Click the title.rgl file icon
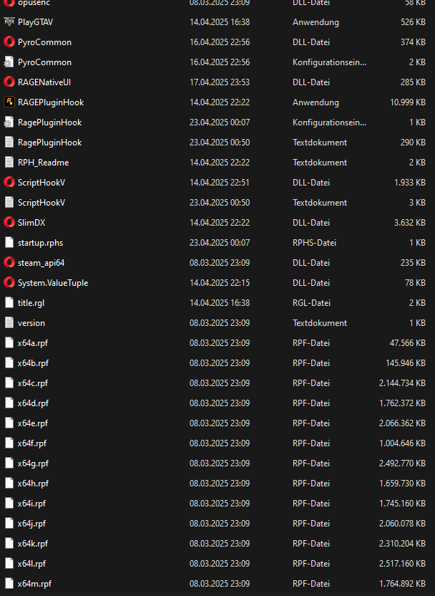 (x=9, y=302)
